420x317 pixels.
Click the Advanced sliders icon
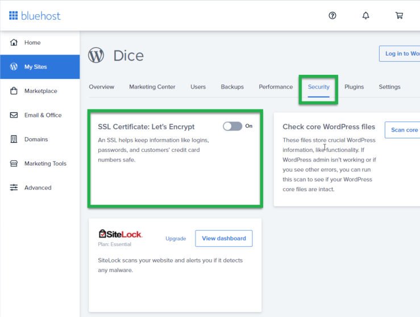[x=14, y=188]
